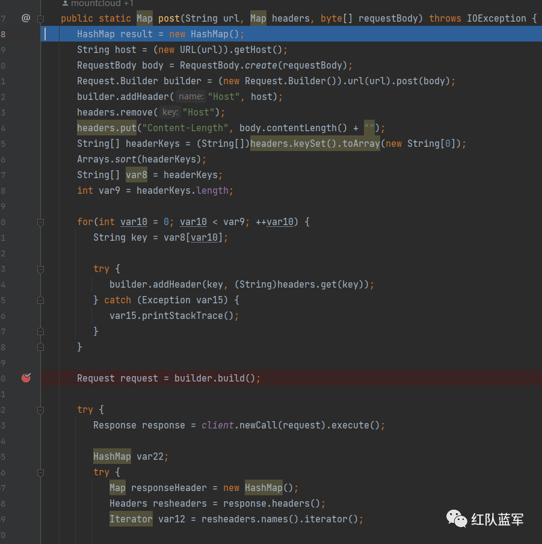This screenshot has height=544, width=542.
Task: Click italic 'client' field
Action: pos(217,425)
